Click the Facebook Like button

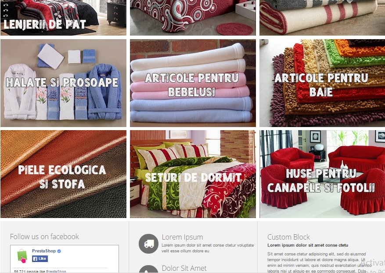[40, 259]
